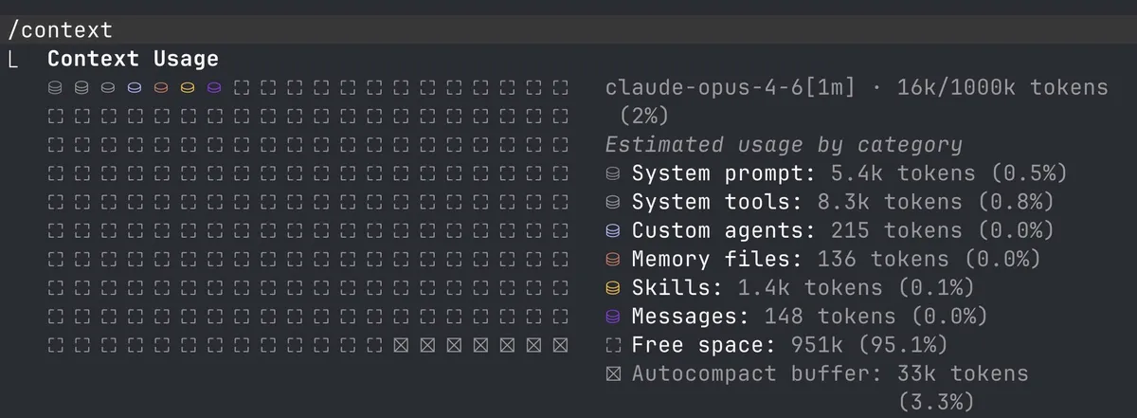Screen dimensions: 1137x418
Task: Click the Estimated usage by category text
Action: pyautogui.click(x=784, y=145)
